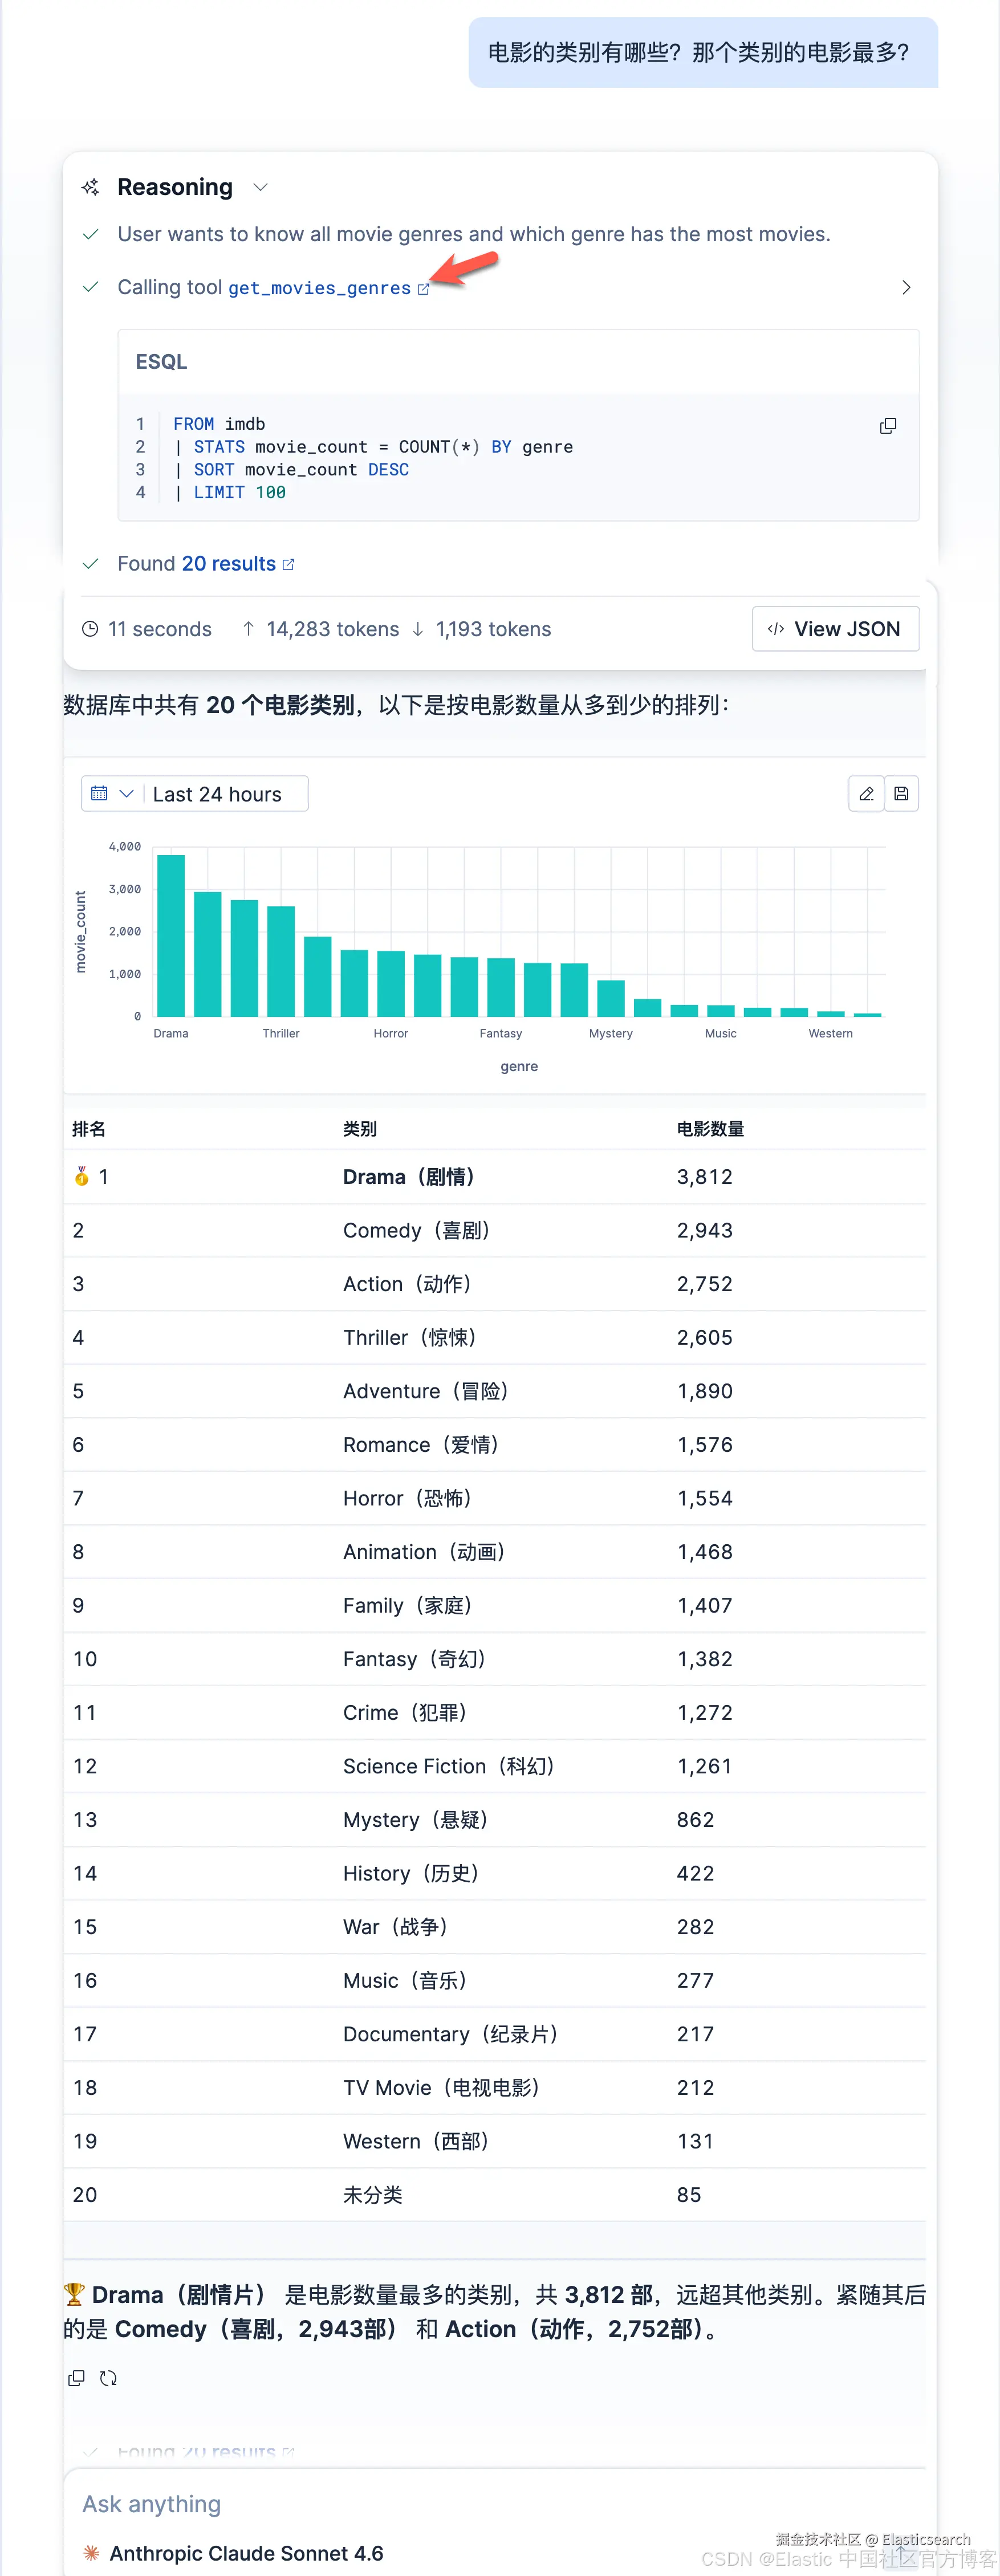Click the View JSON button
The height and width of the screenshot is (2576, 1000).
tap(835, 629)
